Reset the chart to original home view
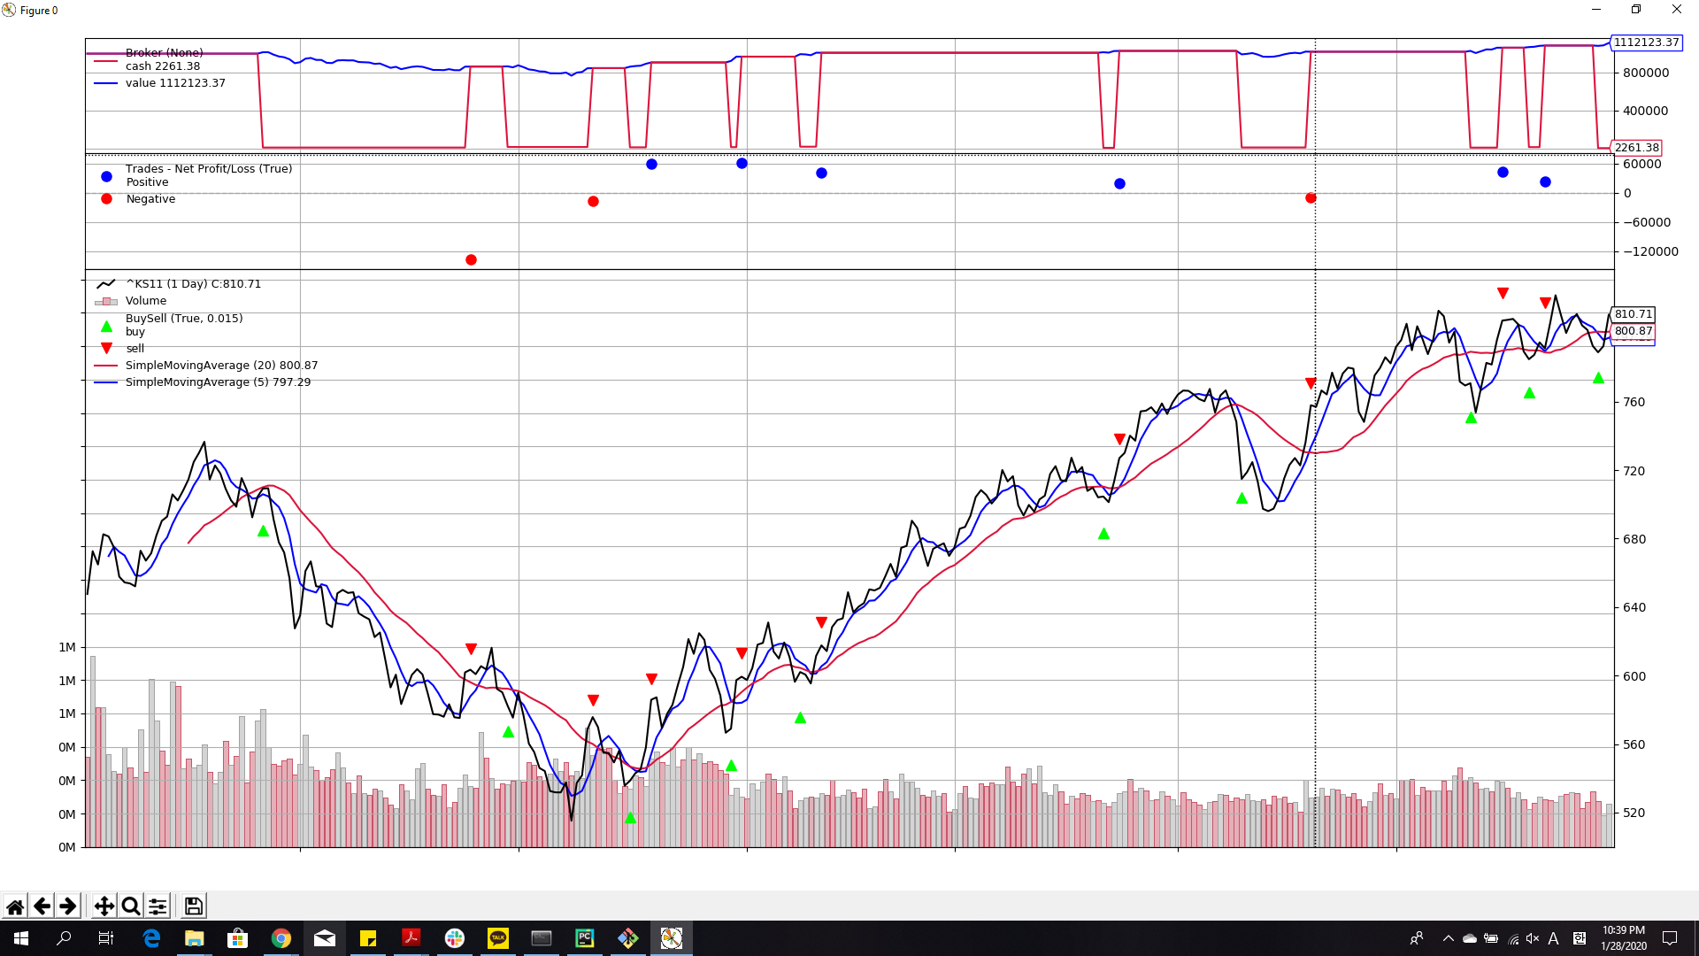 click(x=15, y=906)
